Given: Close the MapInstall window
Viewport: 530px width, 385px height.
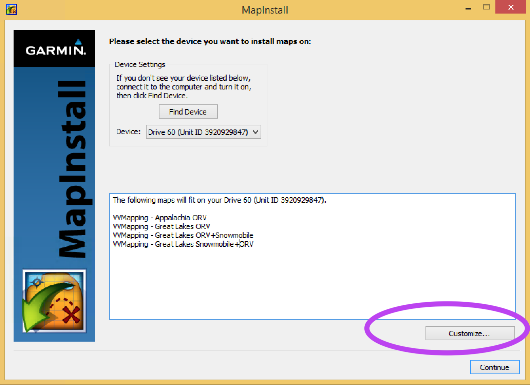Looking at the screenshot, I should 511,7.
